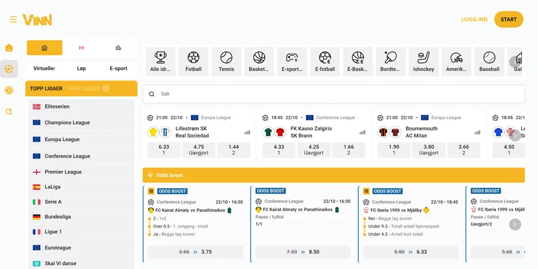Image resolution: width=538 pixels, height=269 pixels.
Task: Open stats icon for Kauno Zalgiris match
Action: tap(362, 133)
